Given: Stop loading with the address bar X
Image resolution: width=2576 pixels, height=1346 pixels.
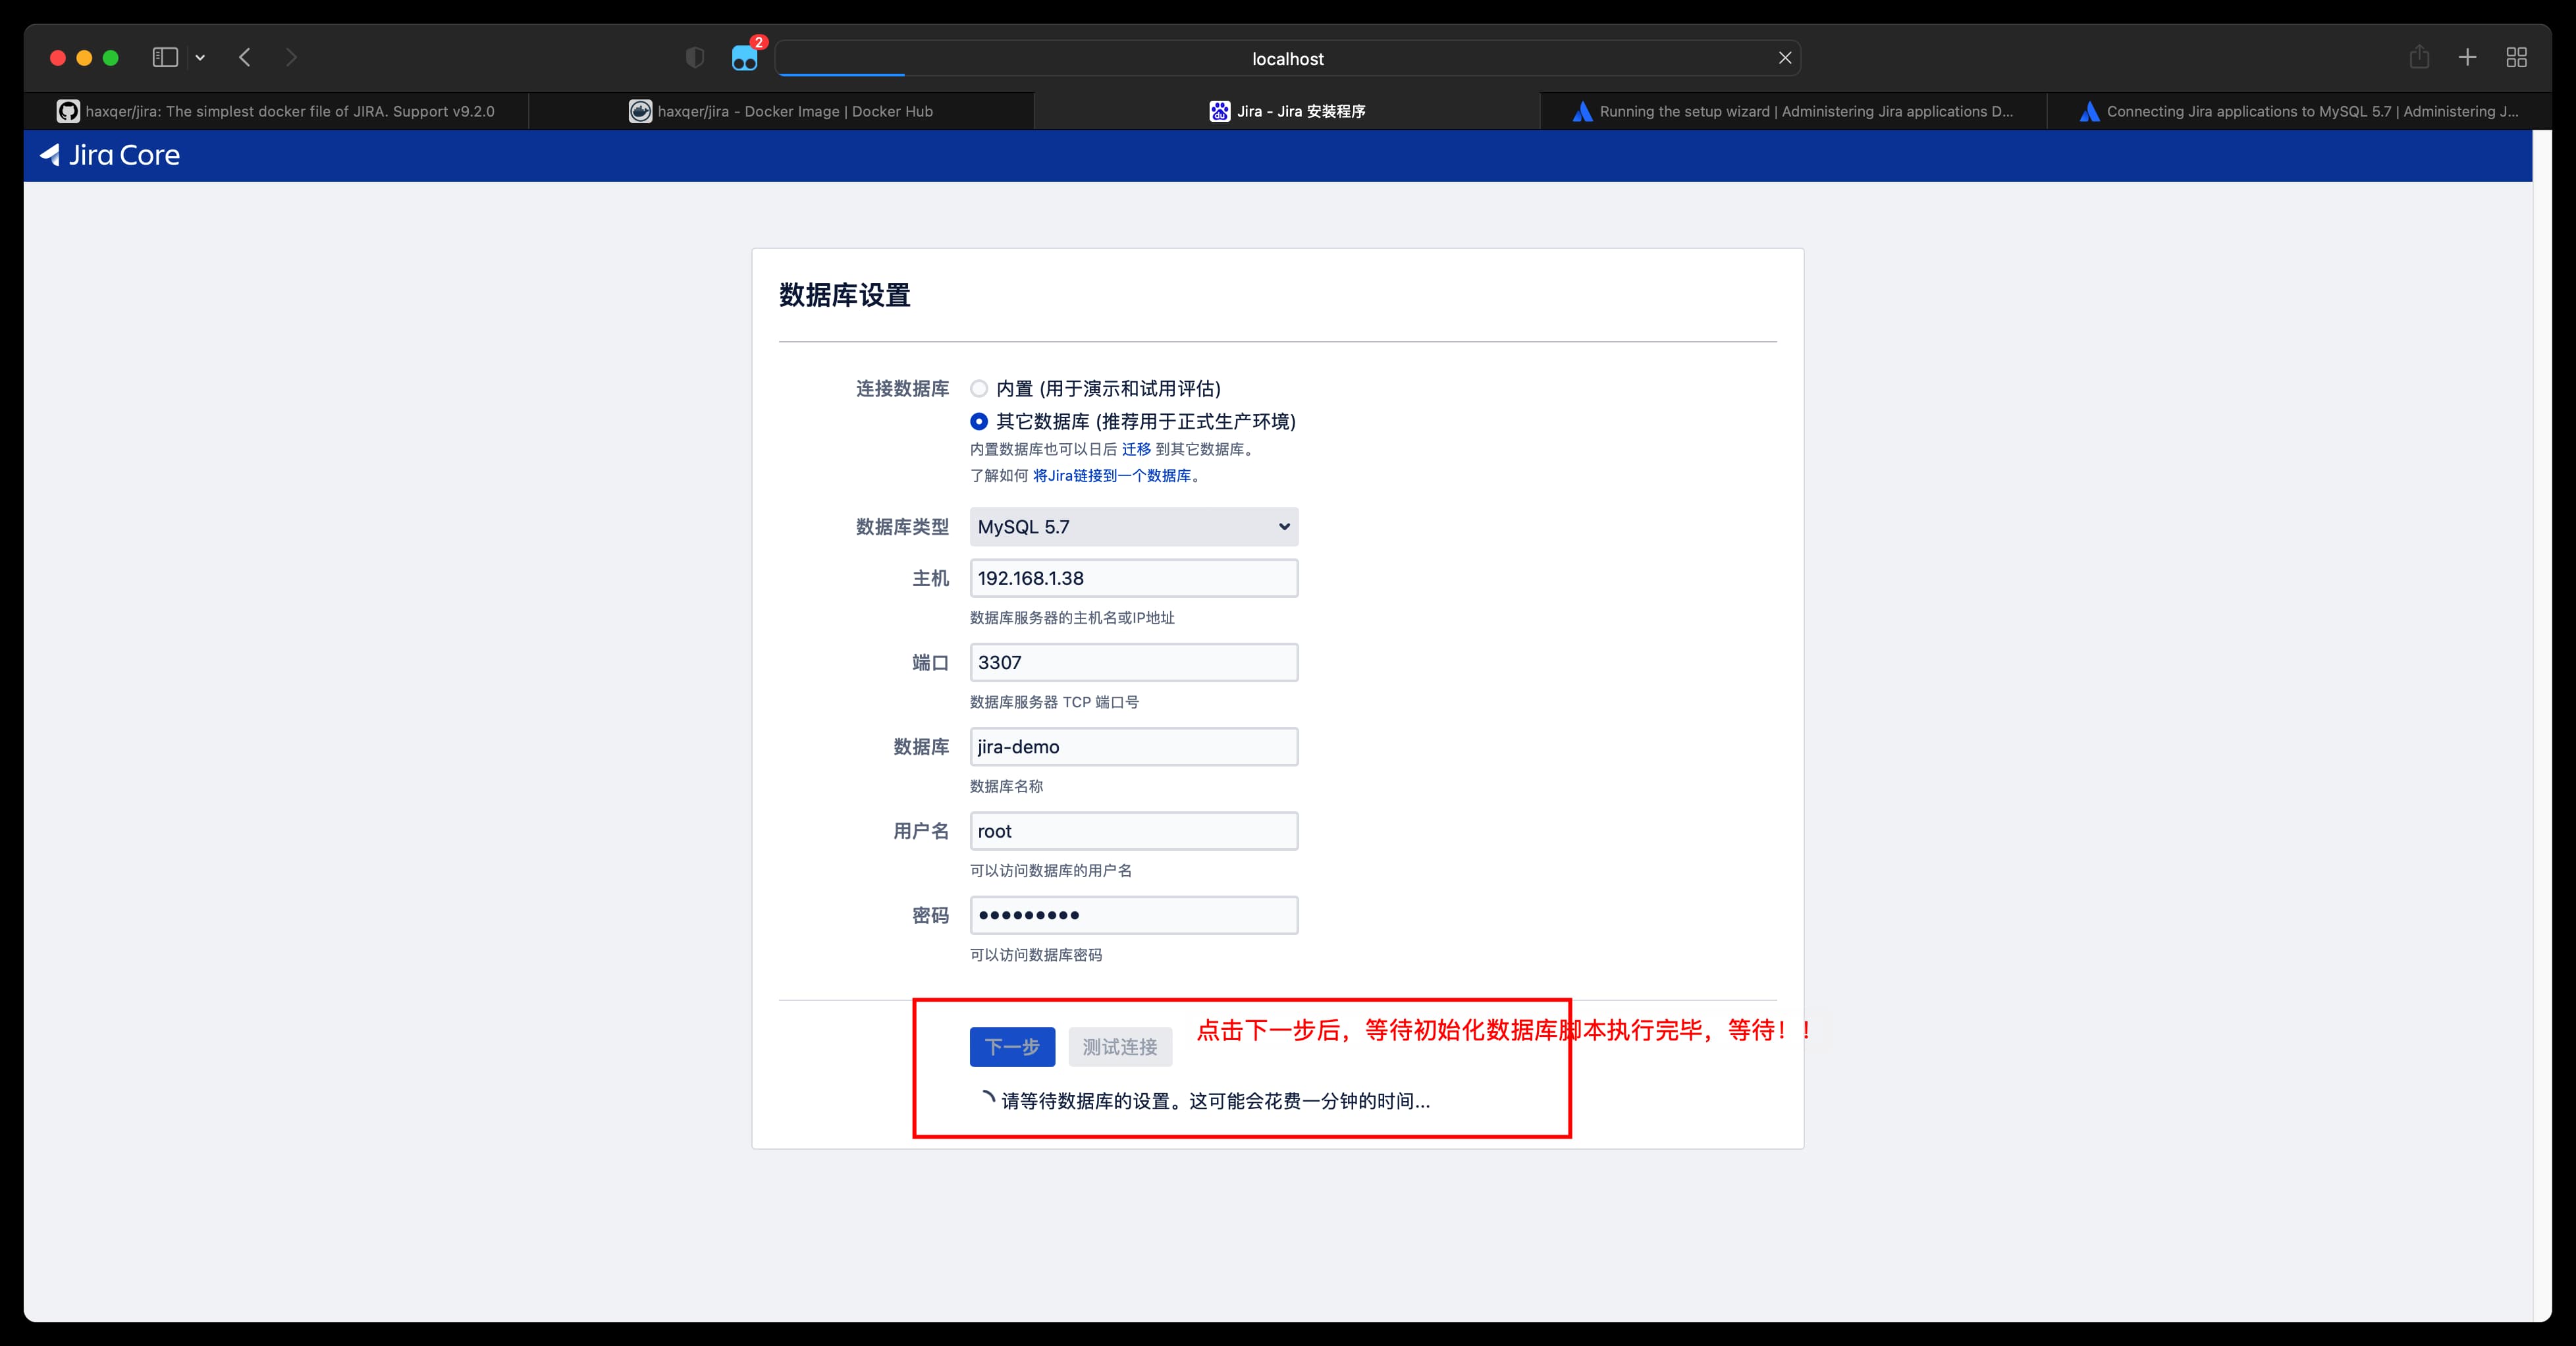Looking at the screenshot, I should [x=1785, y=58].
